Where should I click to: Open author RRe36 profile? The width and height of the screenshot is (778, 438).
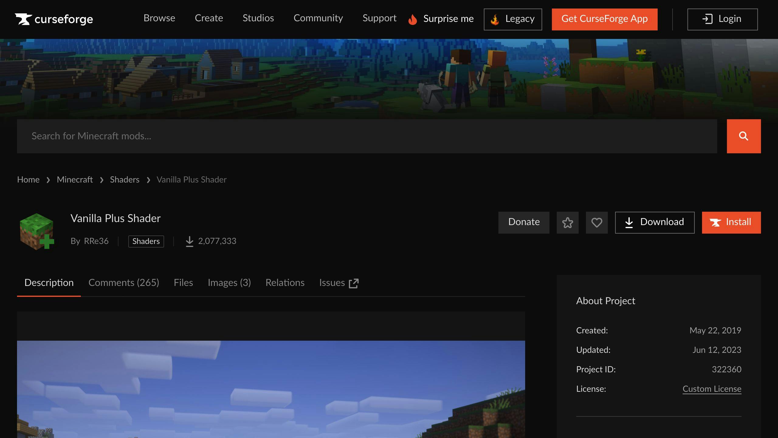click(x=96, y=241)
